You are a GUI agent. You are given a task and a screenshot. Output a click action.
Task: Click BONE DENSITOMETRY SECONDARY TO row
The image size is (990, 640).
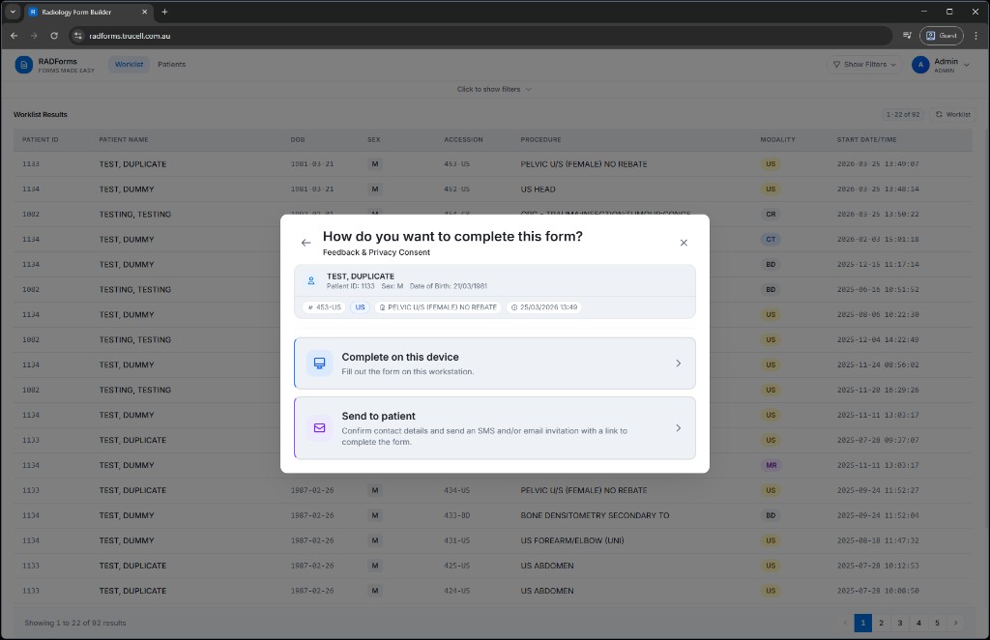coord(492,515)
